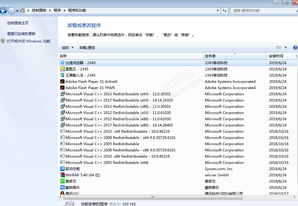This screenshot has width=298, height=206.
Task: Sort by the 发布者 column header
Action: (235, 56)
